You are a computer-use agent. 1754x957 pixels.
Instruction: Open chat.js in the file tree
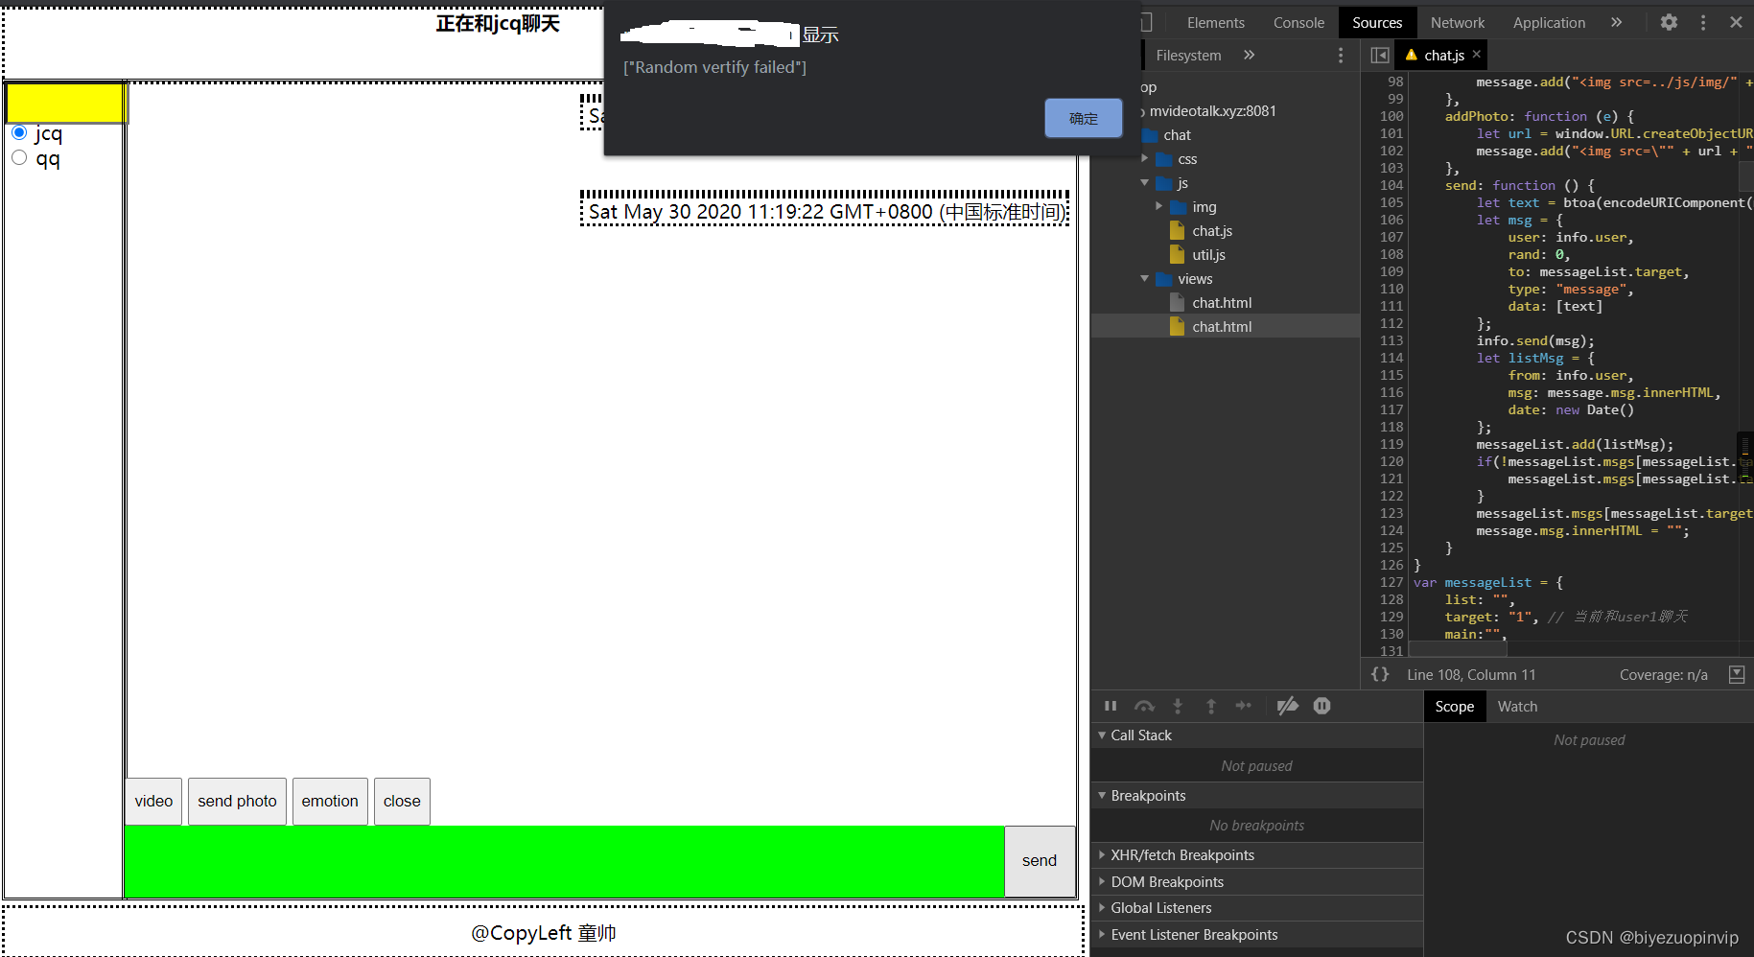point(1212,231)
